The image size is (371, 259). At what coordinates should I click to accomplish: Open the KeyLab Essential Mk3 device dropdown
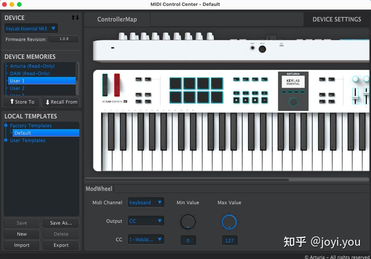(30, 28)
